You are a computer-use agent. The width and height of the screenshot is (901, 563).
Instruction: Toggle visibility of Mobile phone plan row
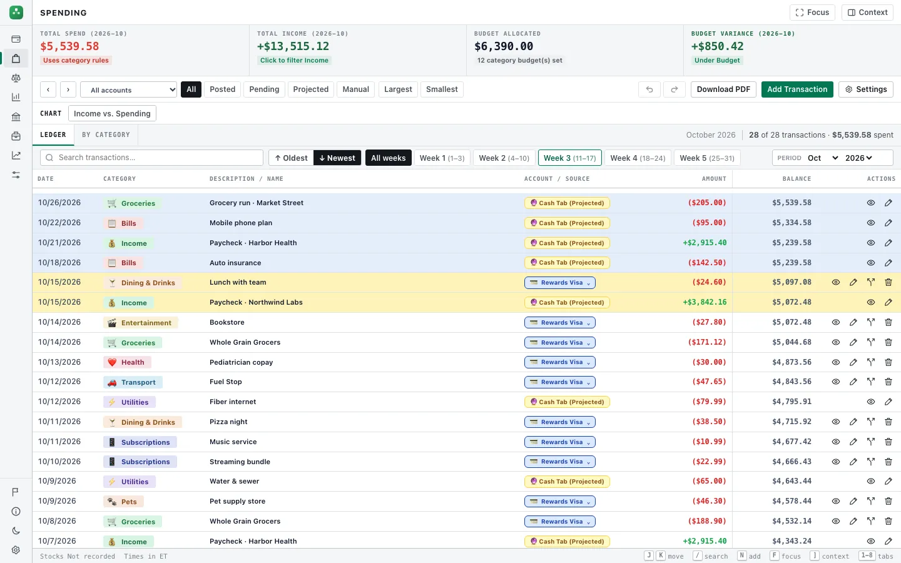[x=871, y=223]
